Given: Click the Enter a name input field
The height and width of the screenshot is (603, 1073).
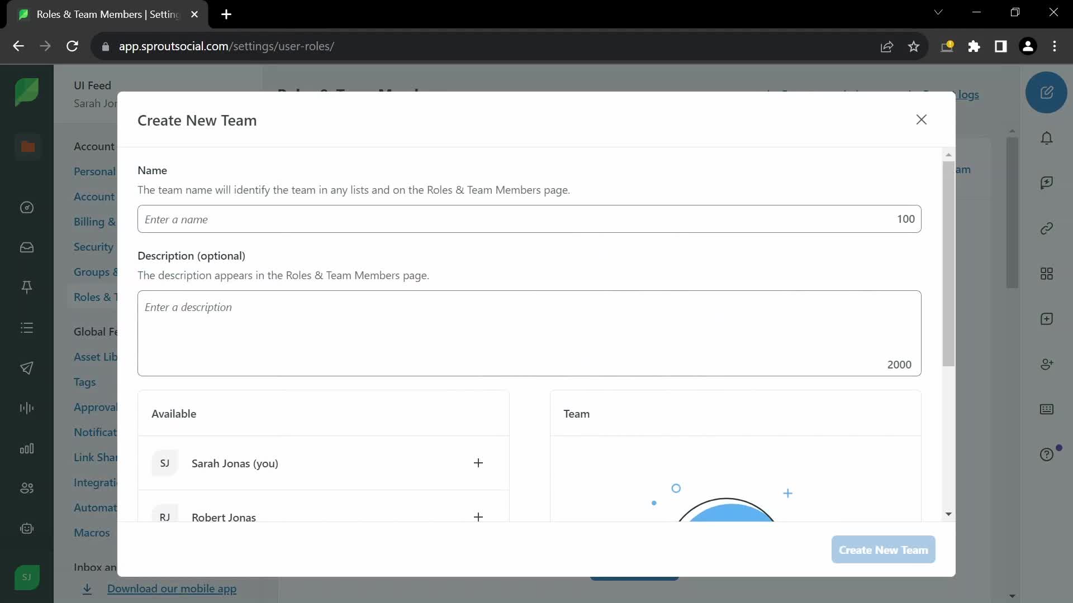Looking at the screenshot, I should [529, 219].
